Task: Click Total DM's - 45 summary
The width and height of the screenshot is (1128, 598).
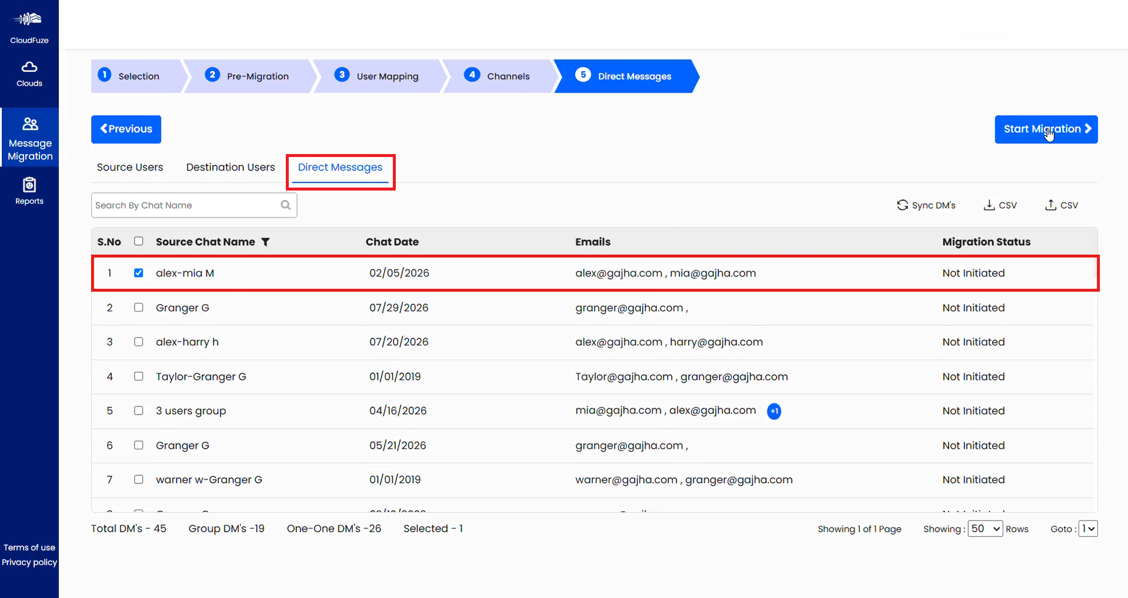Action: [128, 529]
